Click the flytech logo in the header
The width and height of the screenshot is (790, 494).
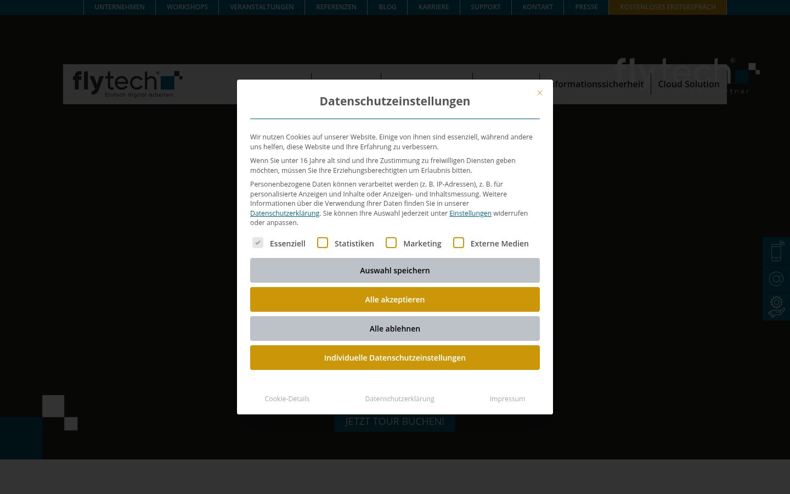pos(127,84)
